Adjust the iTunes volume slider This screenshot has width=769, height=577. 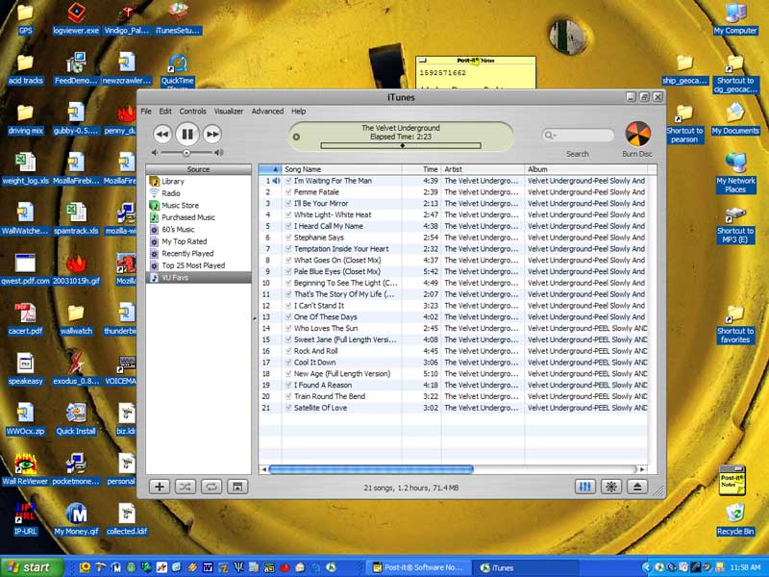coord(186,153)
